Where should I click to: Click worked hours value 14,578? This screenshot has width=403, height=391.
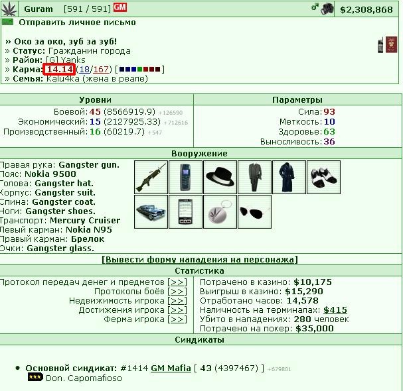coord(303,301)
